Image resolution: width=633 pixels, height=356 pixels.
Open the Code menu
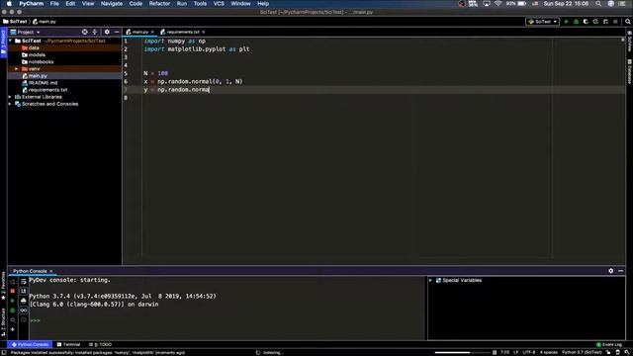coord(136,4)
